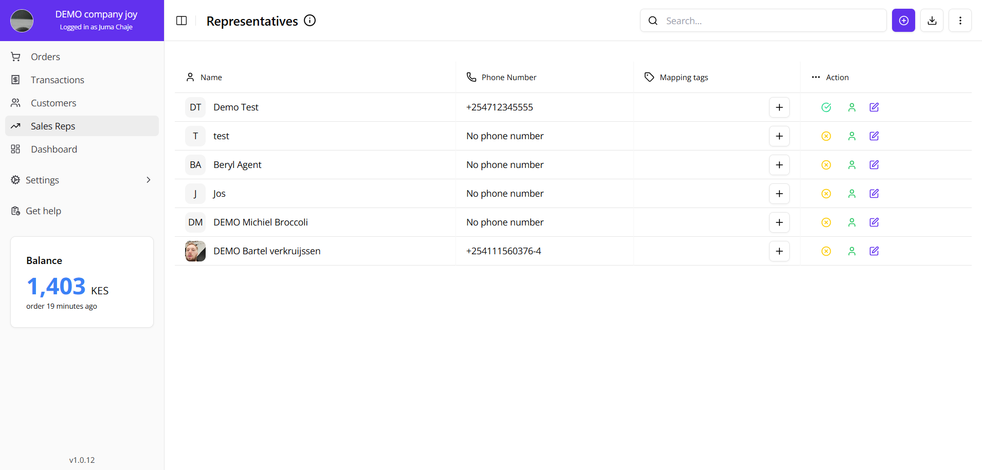Image resolution: width=982 pixels, height=470 pixels.
Task: Toggle status icon for DEMO Michiel Broccoli
Action: [x=826, y=222]
